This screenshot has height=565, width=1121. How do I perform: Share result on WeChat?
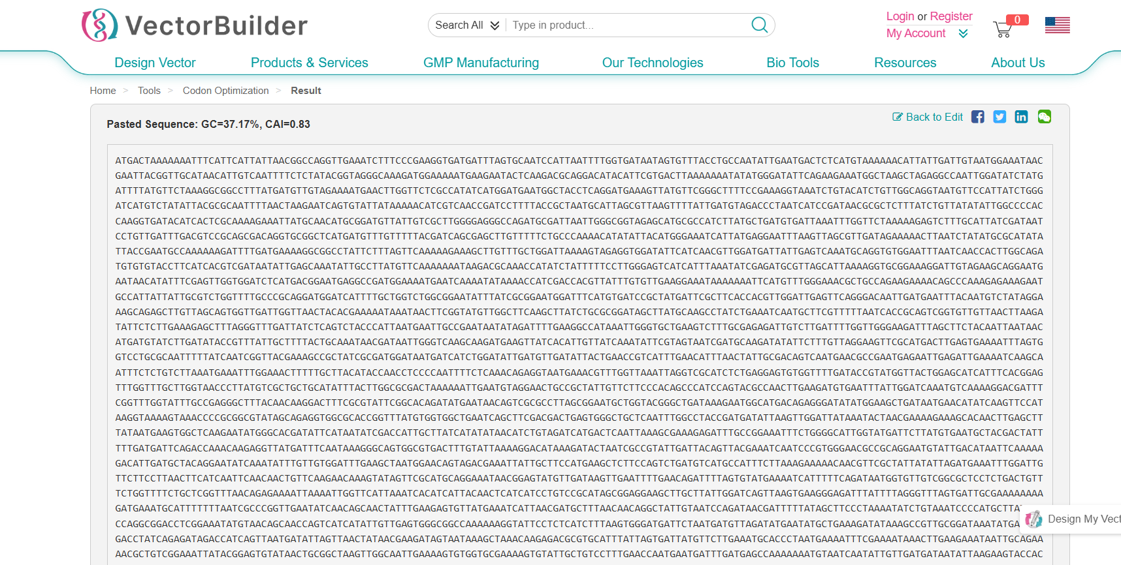pos(1044,117)
